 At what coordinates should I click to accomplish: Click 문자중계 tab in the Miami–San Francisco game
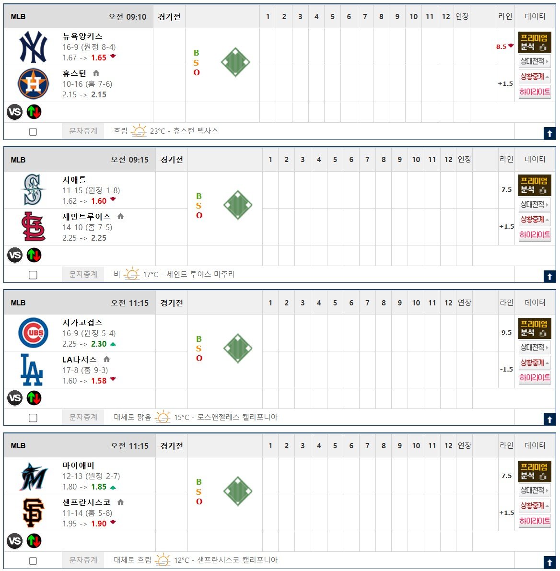coord(83,560)
